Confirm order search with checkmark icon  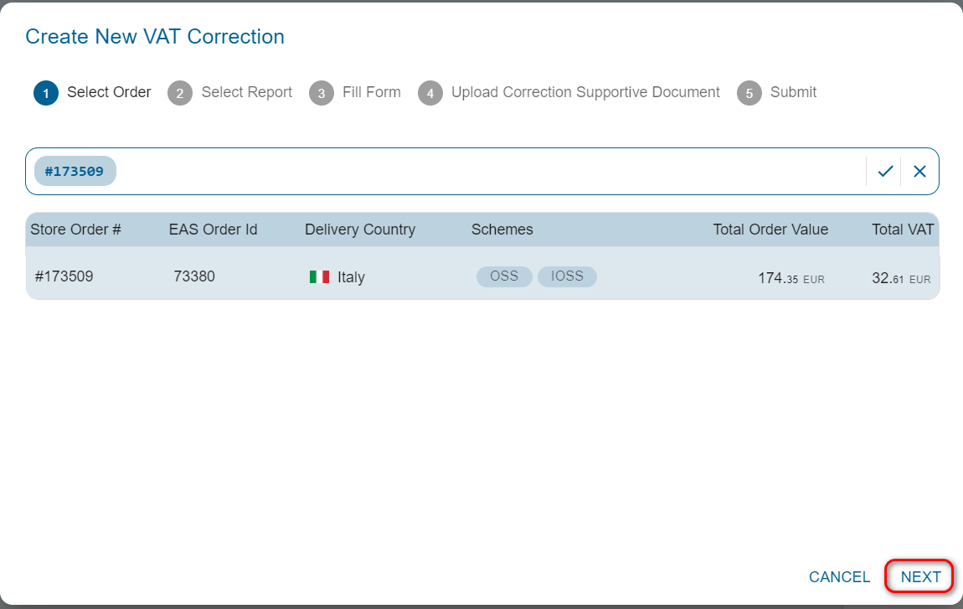click(x=885, y=172)
